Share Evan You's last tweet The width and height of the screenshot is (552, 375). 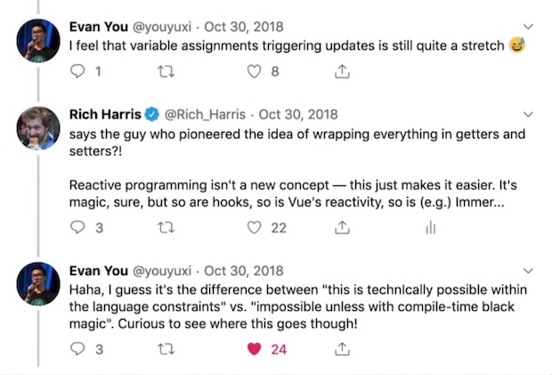(x=342, y=349)
